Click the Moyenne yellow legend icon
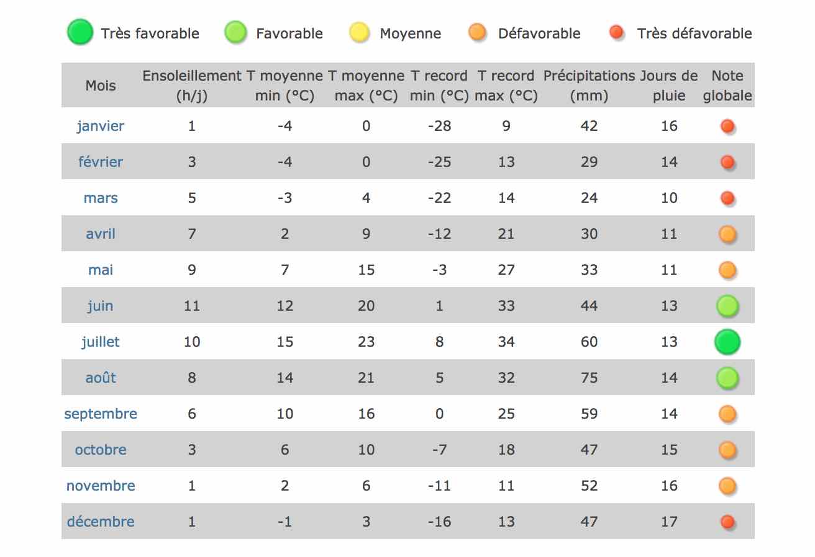 [x=360, y=33]
